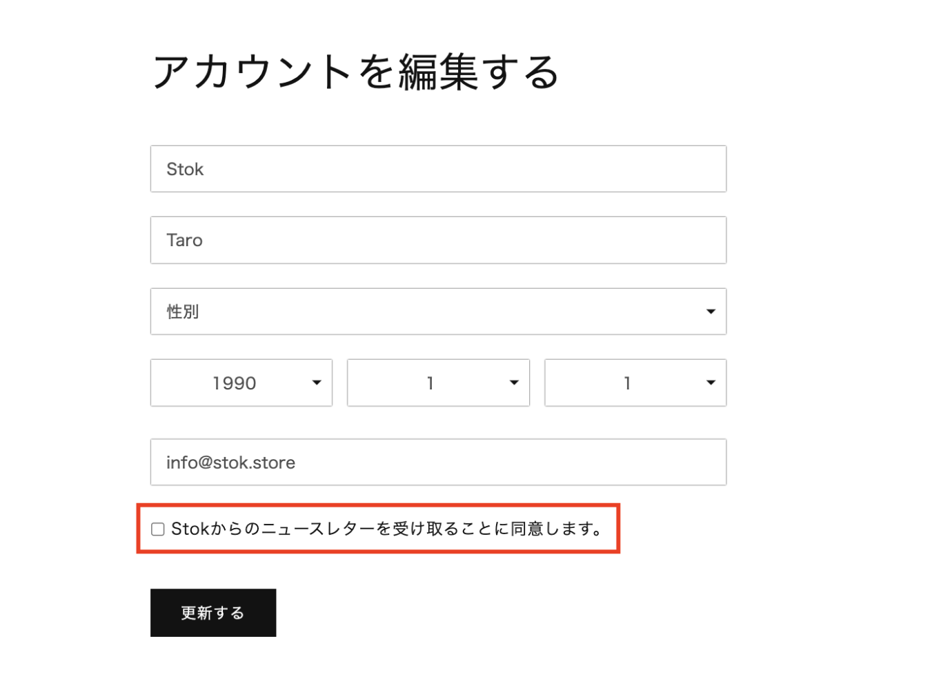Screen dimensions: 930x681
Task: Focus the surname field containing Stok
Action: (x=438, y=169)
